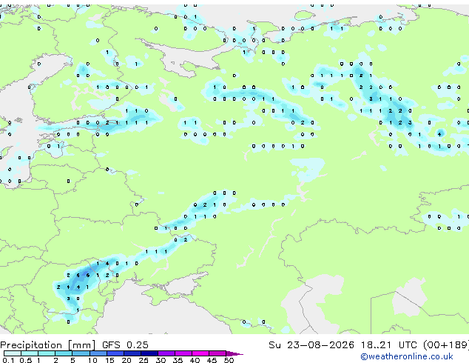Viewport: 469px width, 363px height.
Task: Click the 30–35 mm purple legend swatch
Action: (166, 353)
